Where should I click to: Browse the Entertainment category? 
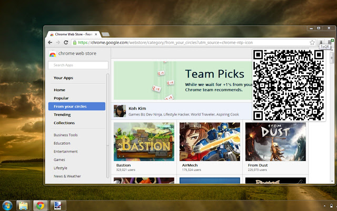coord(65,151)
